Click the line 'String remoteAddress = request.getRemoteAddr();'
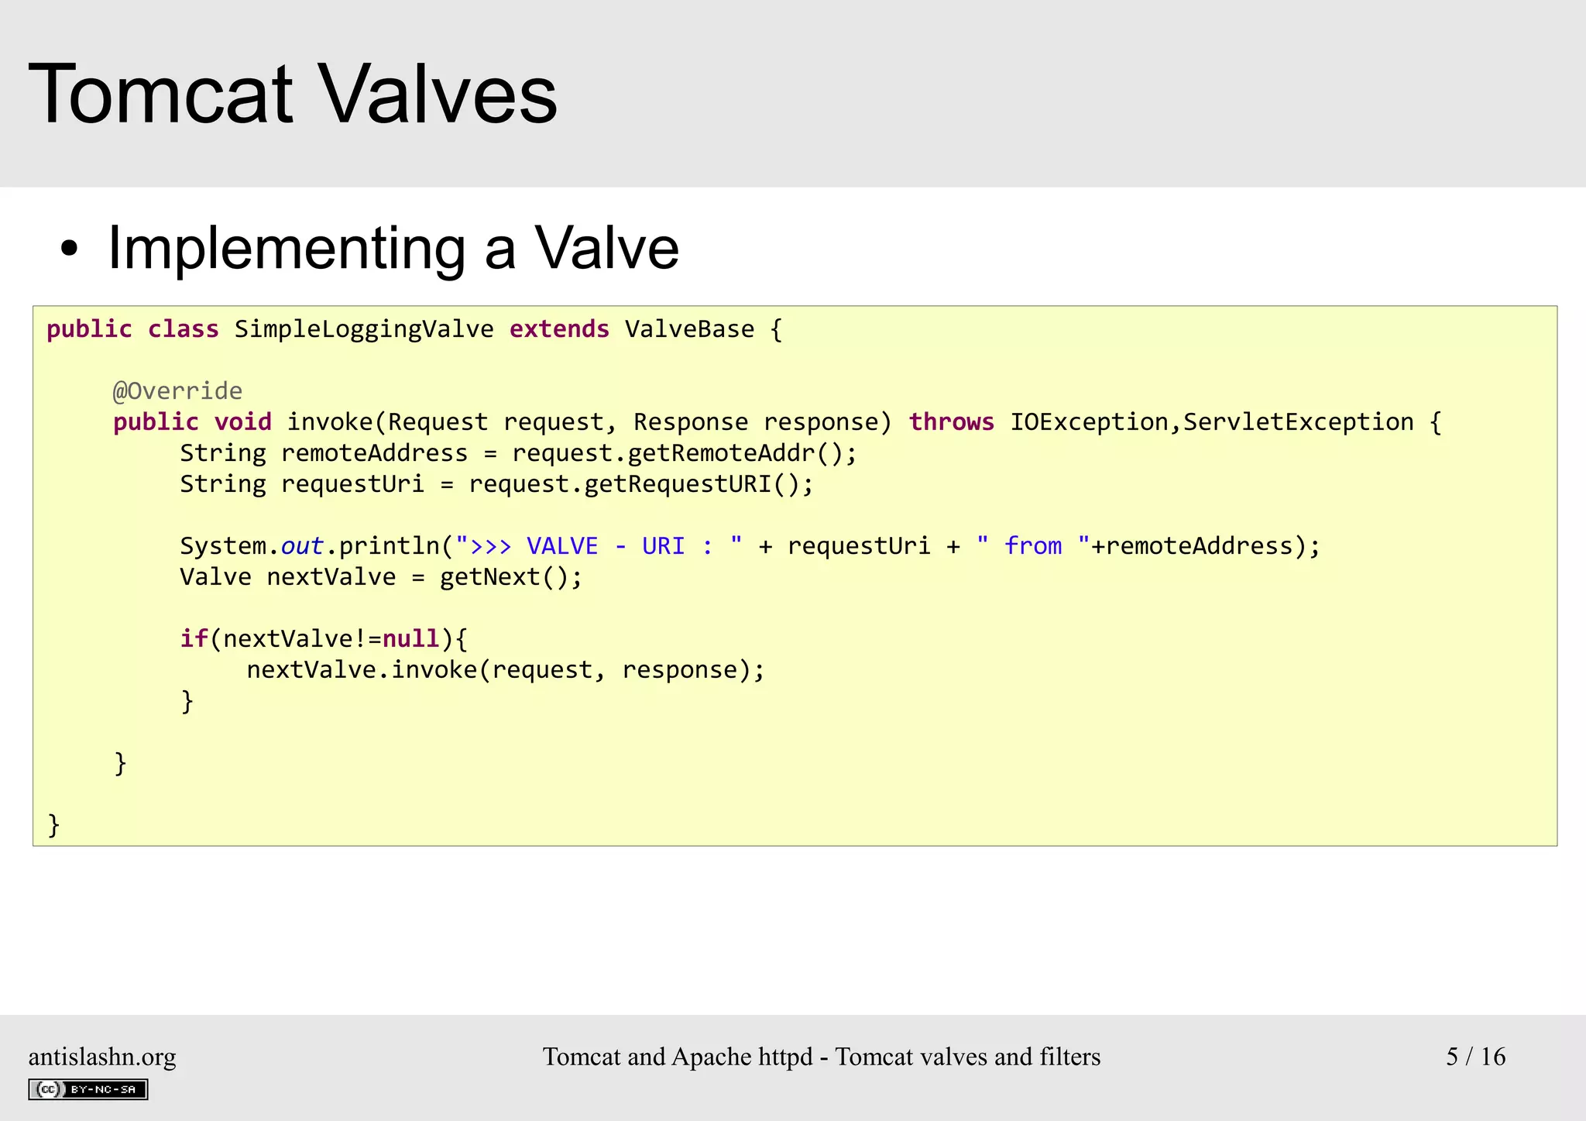 pos(519,453)
